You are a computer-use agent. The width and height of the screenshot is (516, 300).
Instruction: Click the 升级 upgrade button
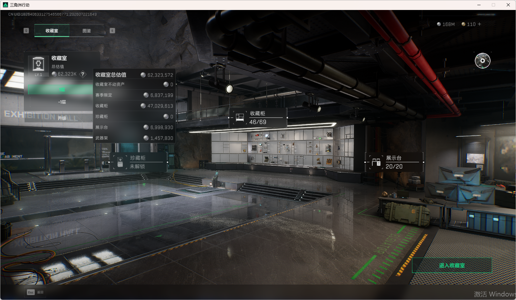click(62, 118)
